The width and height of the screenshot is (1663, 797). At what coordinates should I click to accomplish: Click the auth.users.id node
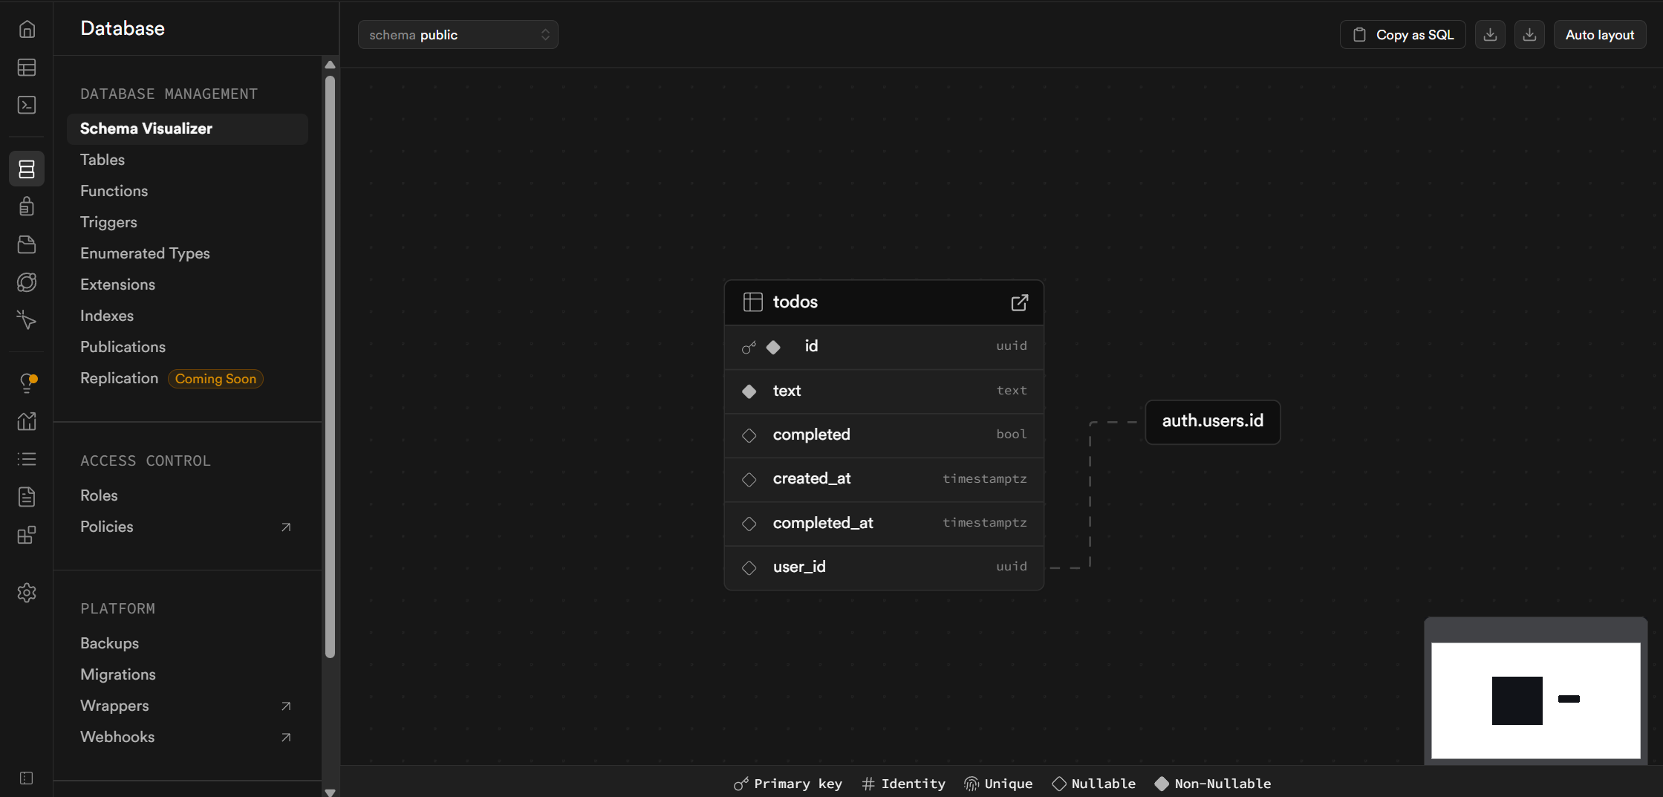[x=1213, y=421]
